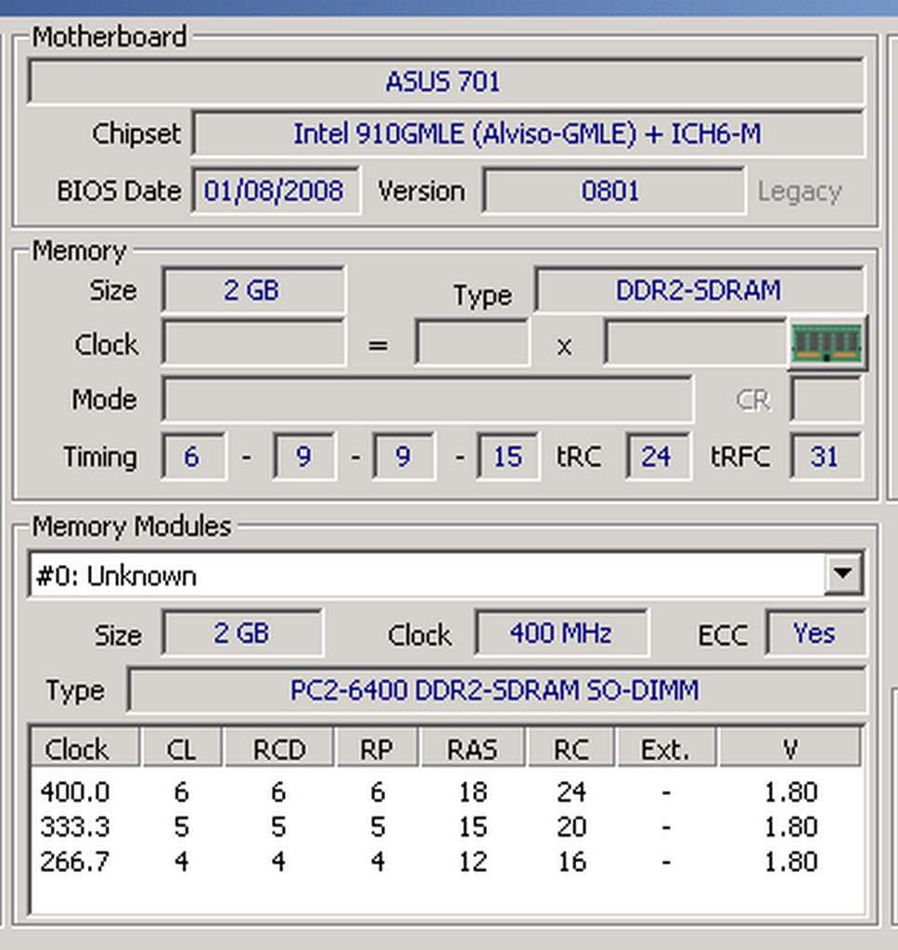The width and height of the screenshot is (898, 950).
Task: Select the BIOS Date 01/08/2008 field
Action: coord(275,190)
